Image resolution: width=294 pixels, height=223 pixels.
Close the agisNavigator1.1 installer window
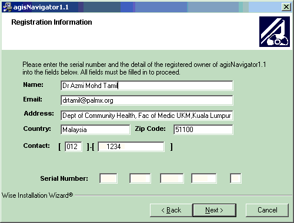pyautogui.click(x=286, y=7)
